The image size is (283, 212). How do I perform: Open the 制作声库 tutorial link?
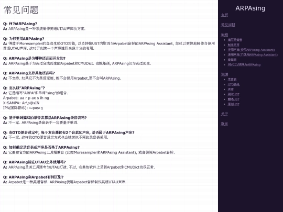pyautogui.click(x=233, y=45)
